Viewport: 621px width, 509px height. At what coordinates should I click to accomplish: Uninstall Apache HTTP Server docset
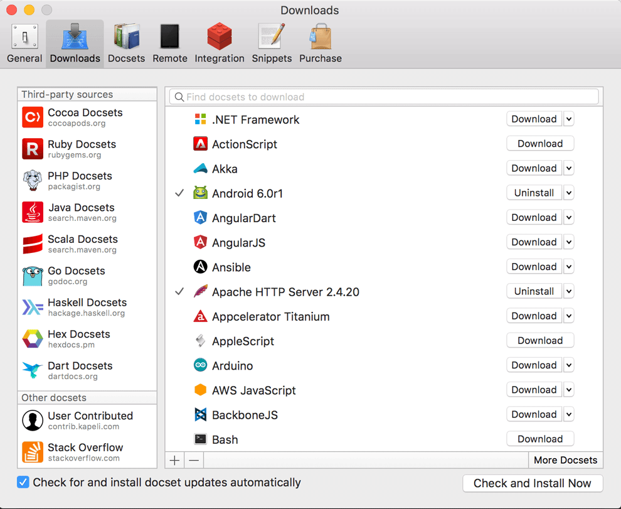533,292
